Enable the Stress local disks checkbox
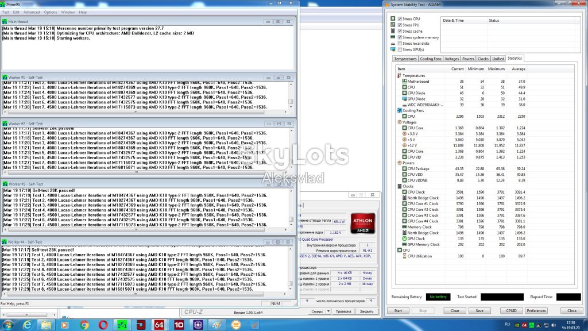Viewport: 588px width, 331px height. 400,43
